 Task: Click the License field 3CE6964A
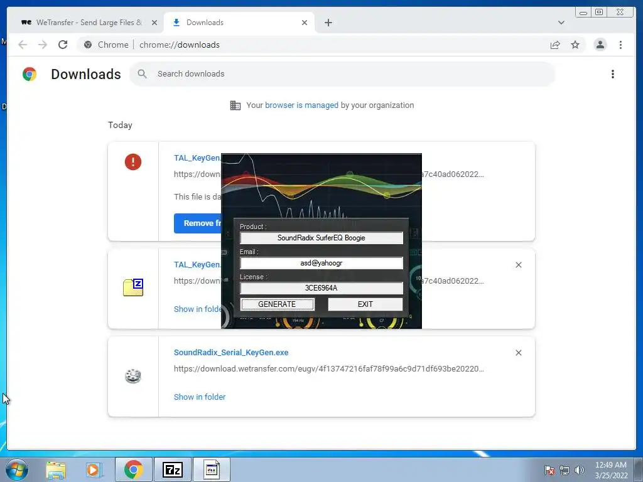(x=321, y=288)
